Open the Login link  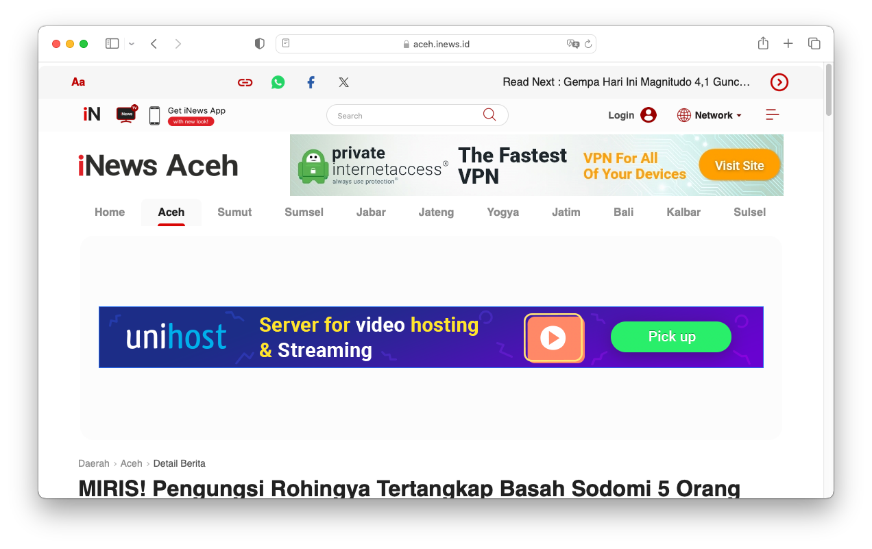[621, 115]
